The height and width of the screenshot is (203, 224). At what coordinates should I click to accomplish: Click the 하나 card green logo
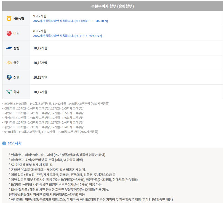click(x=9, y=92)
